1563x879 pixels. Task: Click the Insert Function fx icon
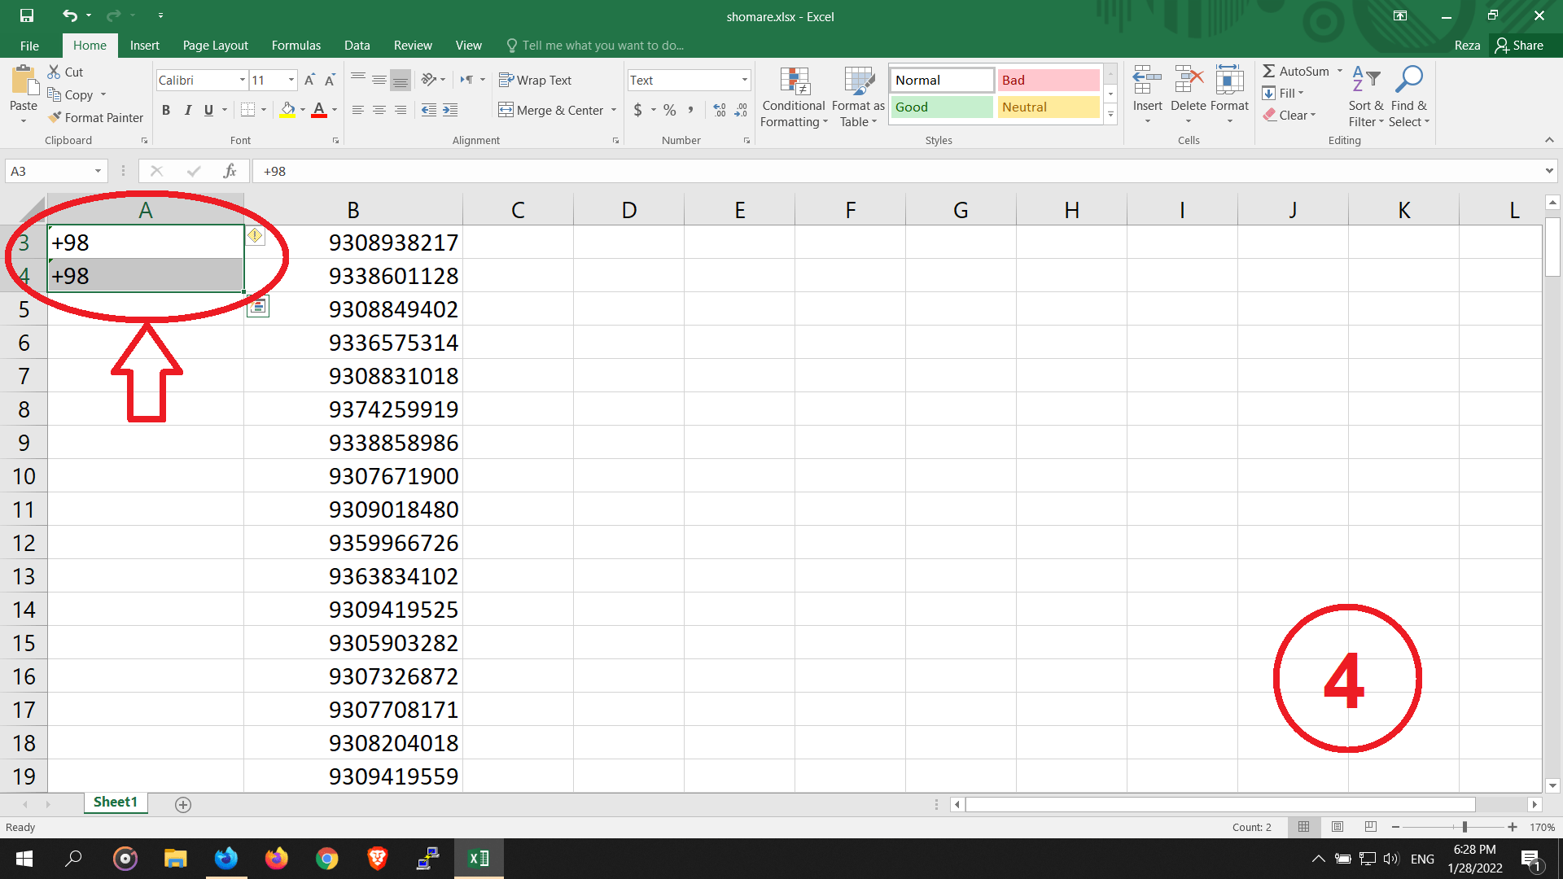point(230,171)
